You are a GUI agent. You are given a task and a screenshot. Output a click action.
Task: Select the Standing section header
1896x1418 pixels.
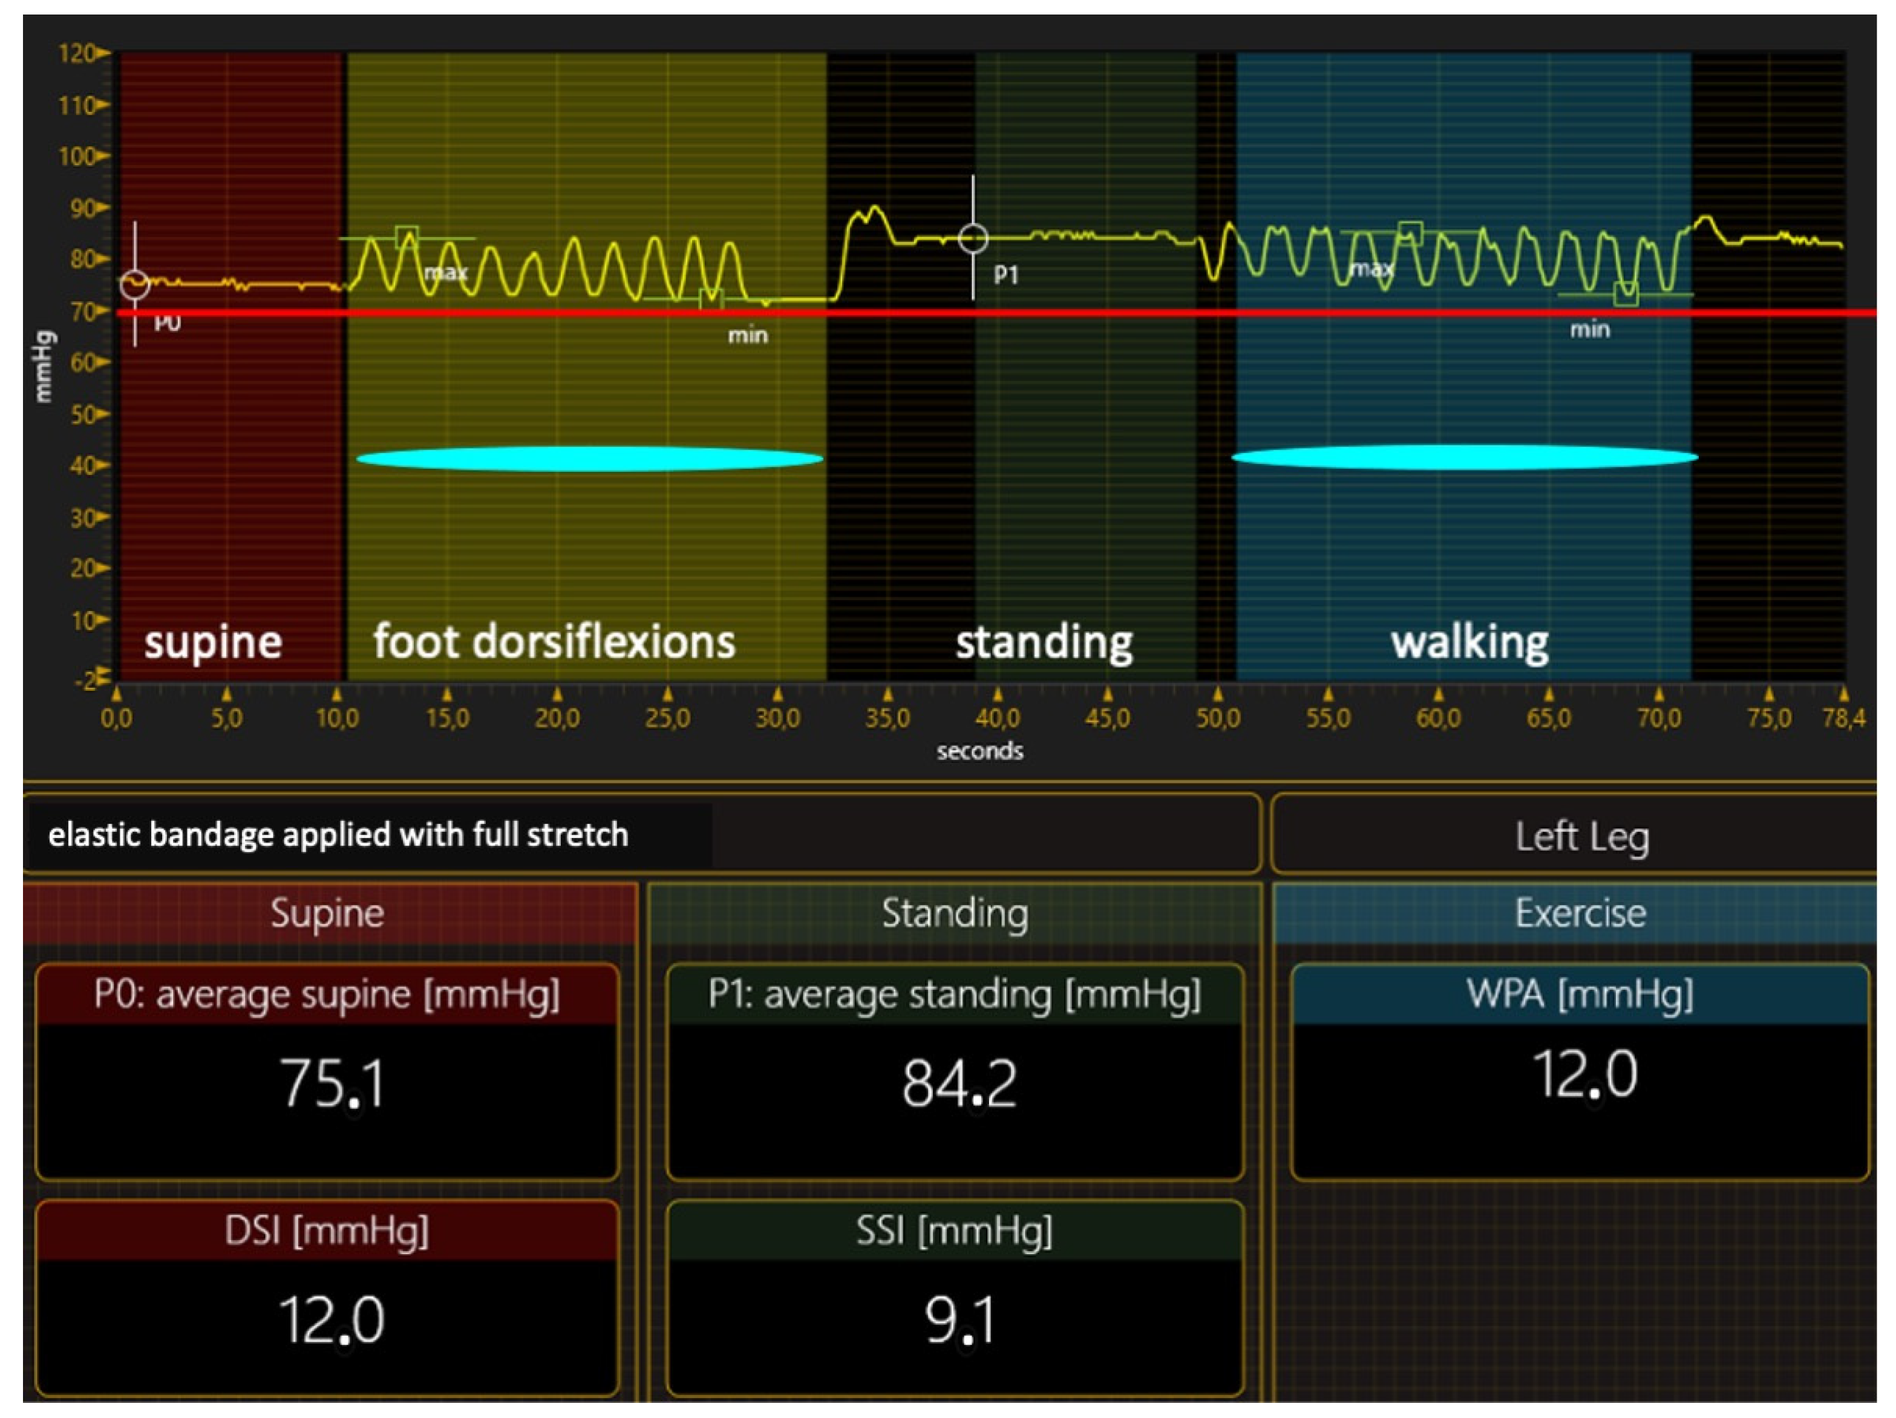(x=955, y=913)
